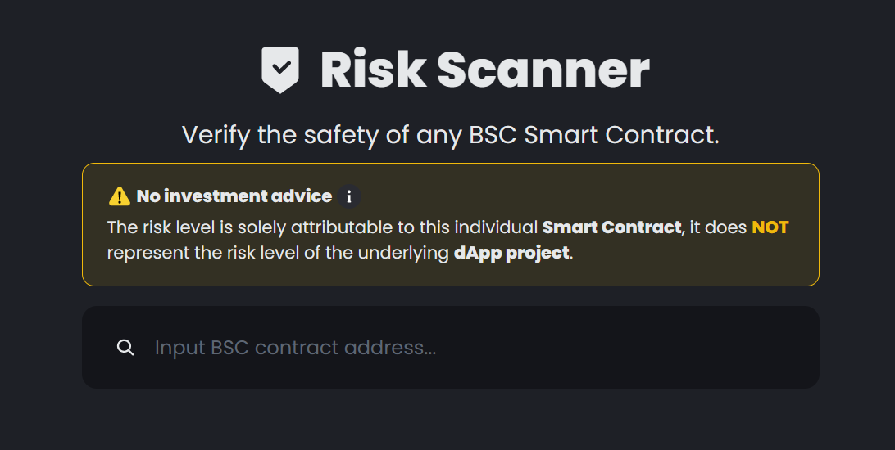Click "BSC" in the subtitle line

[493, 135]
